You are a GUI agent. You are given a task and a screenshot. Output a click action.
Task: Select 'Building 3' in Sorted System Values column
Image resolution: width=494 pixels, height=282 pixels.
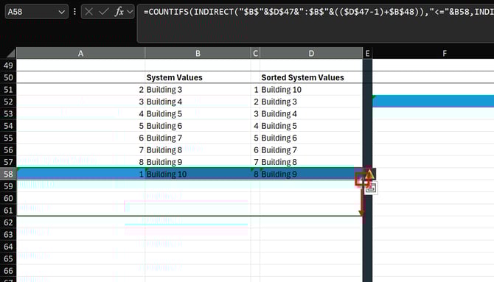311,102
